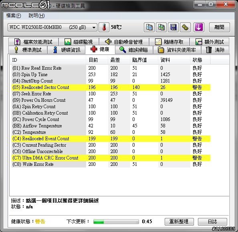Image resolution: width=238 pixels, height=232 pixels.
Task: Select the (C6) Offline Uncorrectable row
Action: pyautogui.click(x=111, y=151)
